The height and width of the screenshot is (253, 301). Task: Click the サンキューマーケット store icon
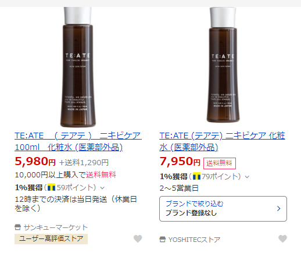[x=17, y=227]
